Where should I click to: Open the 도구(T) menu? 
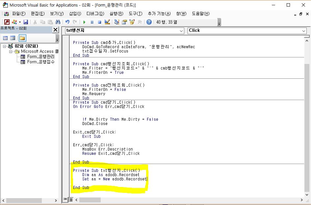click(135, 13)
